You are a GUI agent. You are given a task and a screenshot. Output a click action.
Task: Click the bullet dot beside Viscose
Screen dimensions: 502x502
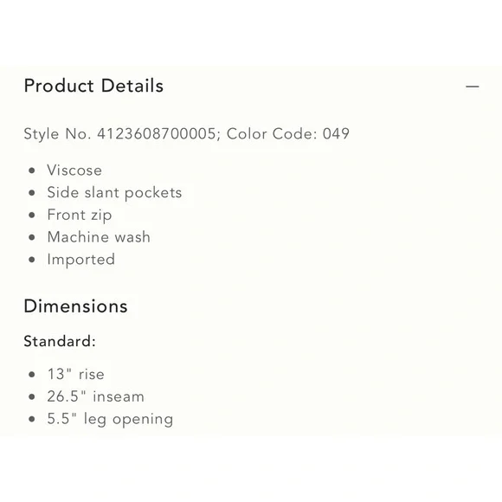pos(32,171)
